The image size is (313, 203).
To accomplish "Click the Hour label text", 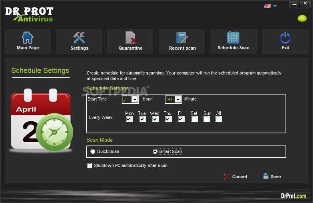I will tap(148, 99).
